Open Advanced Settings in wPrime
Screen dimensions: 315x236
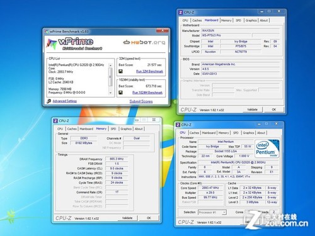[x=65, y=101]
